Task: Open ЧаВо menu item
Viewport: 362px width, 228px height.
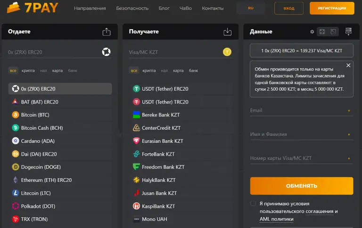Action: [186, 8]
